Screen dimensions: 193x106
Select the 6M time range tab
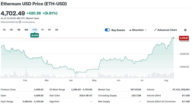[x=26, y=30]
